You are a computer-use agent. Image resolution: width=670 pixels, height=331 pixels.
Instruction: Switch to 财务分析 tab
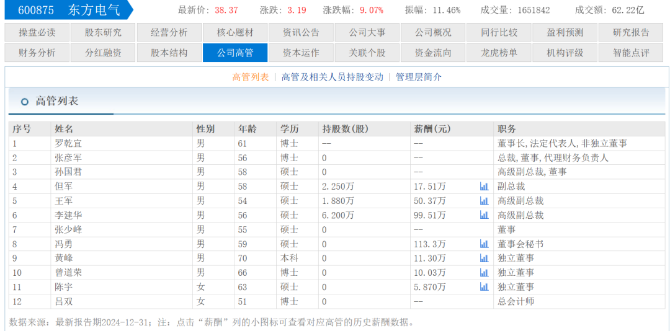37,53
